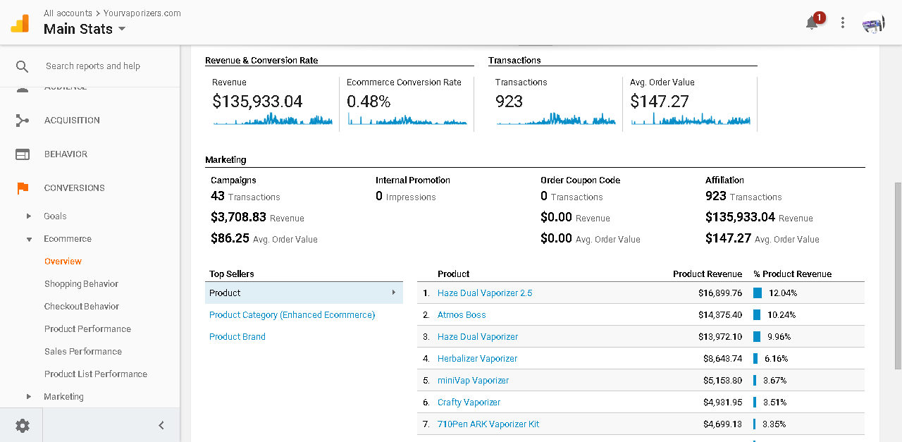Open the Behavior menu
This screenshot has width=902, height=442.
(x=66, y=154)
